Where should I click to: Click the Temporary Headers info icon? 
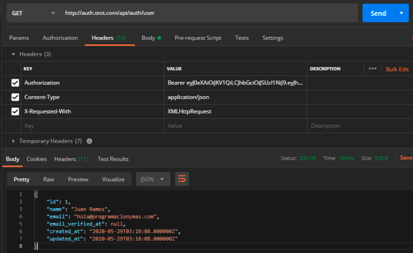pyautogui.click(x=89, y=141)
